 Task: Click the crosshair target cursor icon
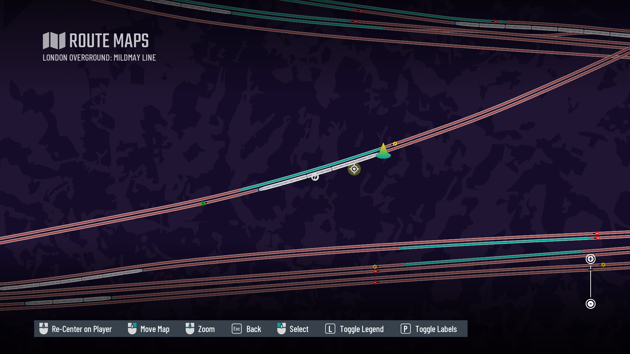tap(354, 169)
